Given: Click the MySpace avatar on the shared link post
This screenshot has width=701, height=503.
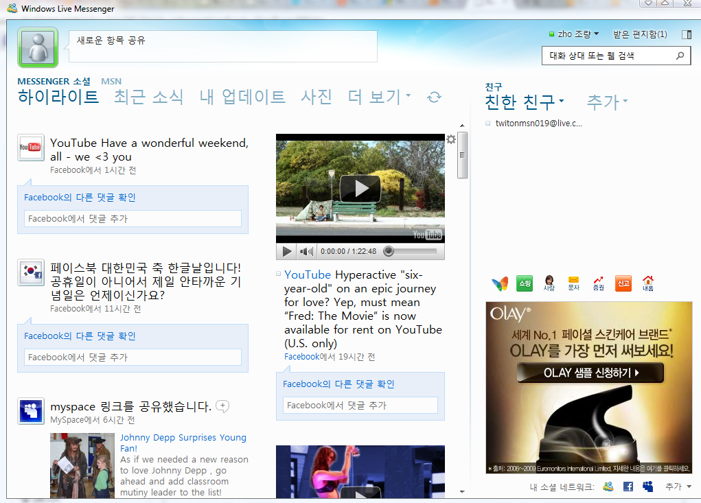Looking at the screenshot, I should point(31,411).
